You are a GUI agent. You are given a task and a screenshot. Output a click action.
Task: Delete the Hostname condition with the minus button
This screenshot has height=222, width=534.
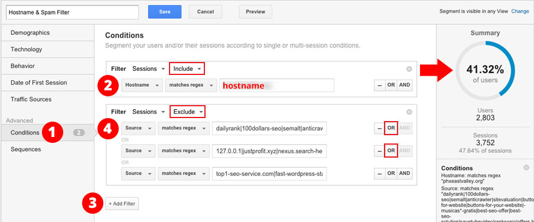pyautogui.click(x=379, y=85)
